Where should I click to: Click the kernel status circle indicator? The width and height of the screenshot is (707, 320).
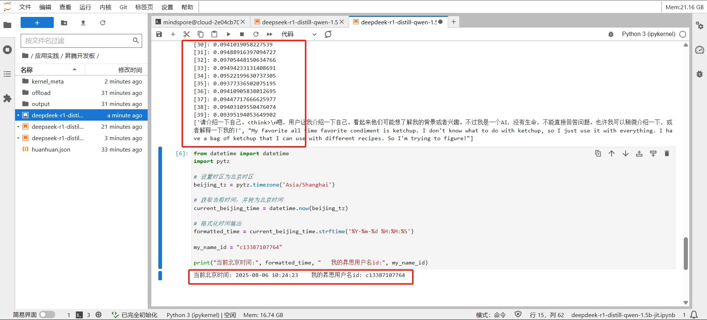coord(683,34)
